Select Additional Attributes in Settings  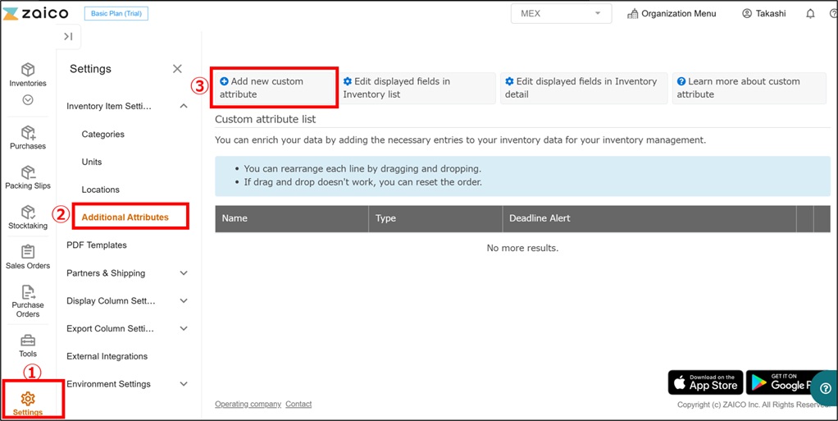[125, 217]
